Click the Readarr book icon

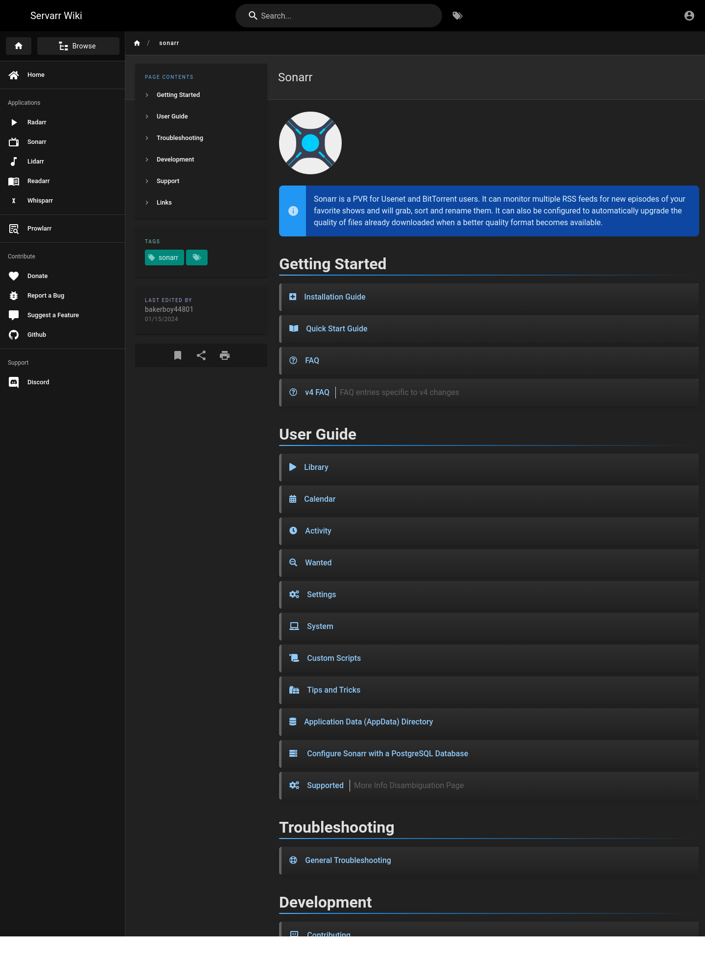click(x=14, y=181)
